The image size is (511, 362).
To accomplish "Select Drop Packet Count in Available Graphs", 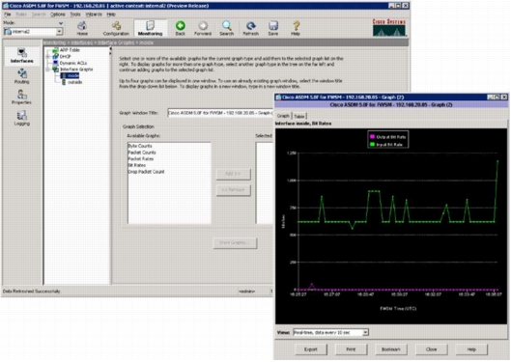I will click(146, 172).
